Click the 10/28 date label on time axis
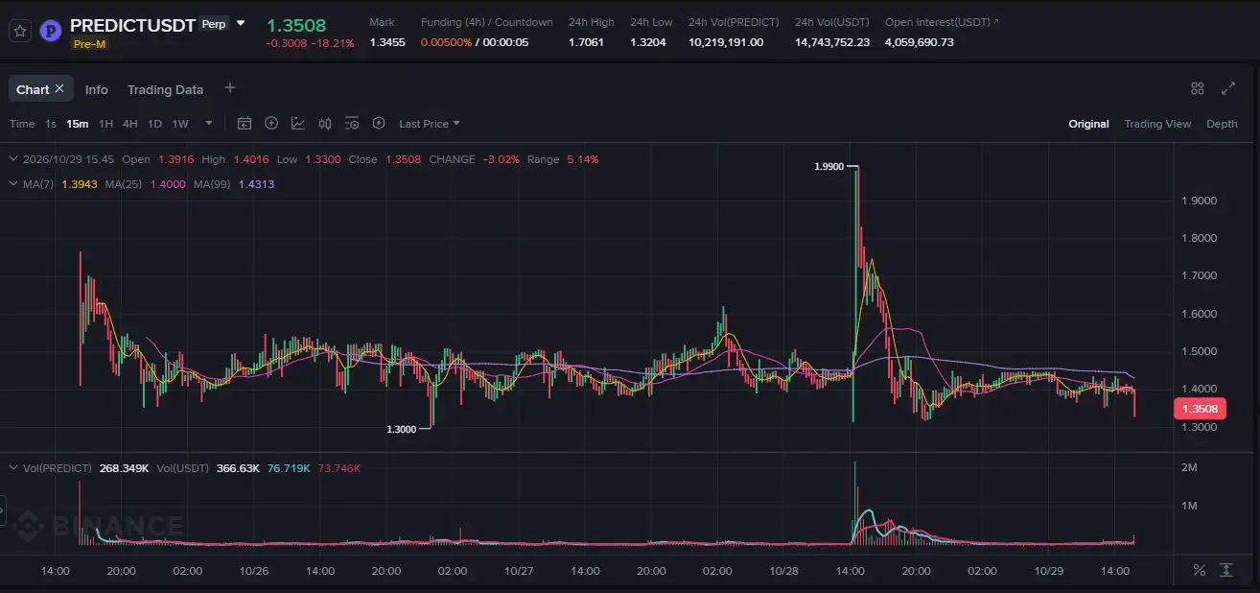This screenshot has height=593, width=1260. point(783,571)
